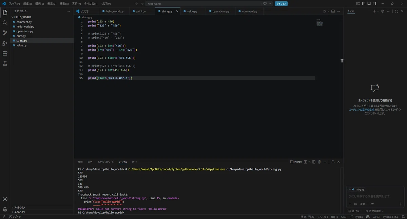Add context with plus beside string.py chip
The image size is (407, 219).
tap(350, 189)
